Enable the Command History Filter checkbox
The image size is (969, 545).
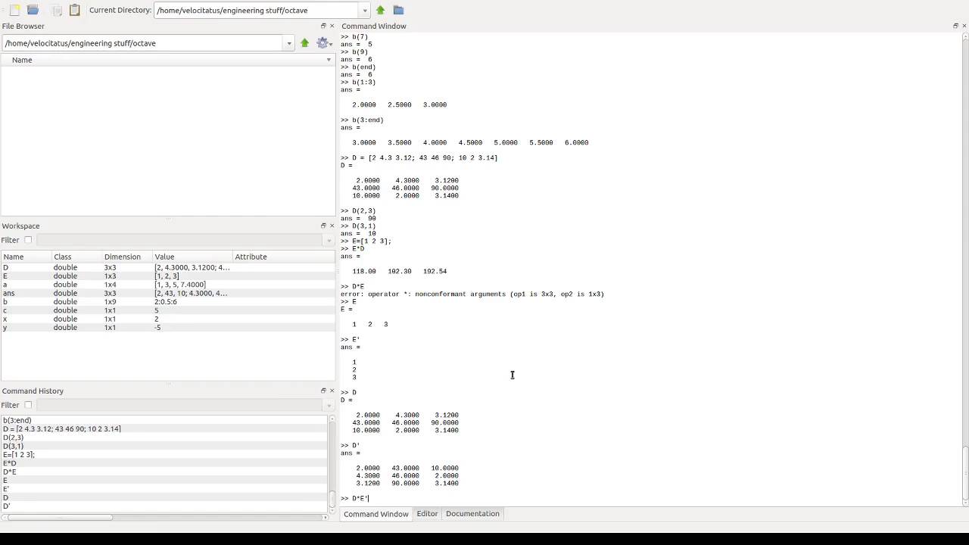coord(28,405)
